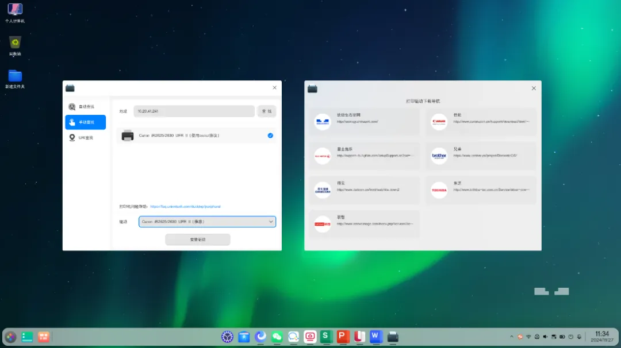This screenshot has width=621, height=348.
Task: Open the URI search sidebar item
Action: click(x=86, y=138)
